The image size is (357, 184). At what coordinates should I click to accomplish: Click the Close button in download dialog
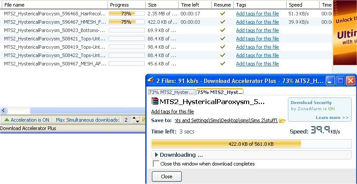click(x=167, y=177)
